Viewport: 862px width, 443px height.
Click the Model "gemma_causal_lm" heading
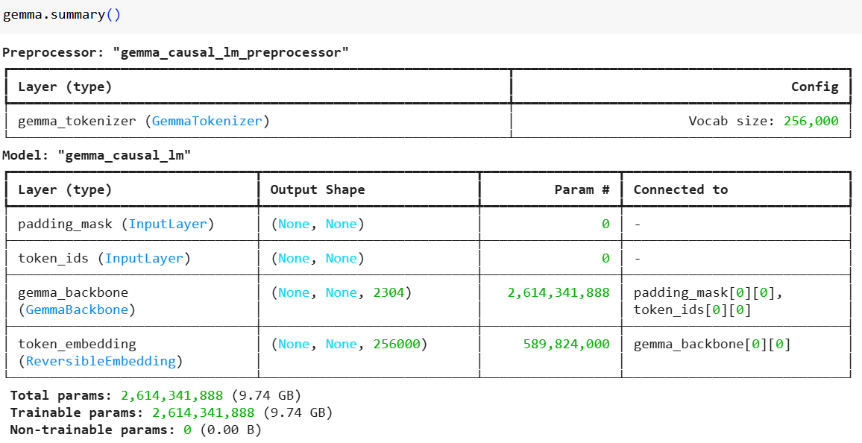(97, 156)
